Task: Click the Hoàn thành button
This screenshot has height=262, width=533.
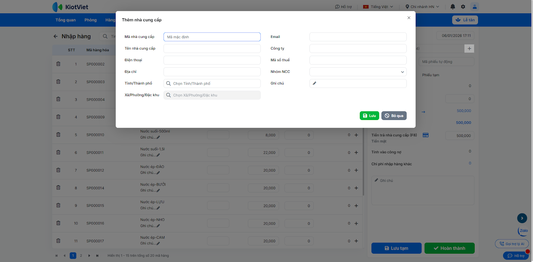Action: point(449,248)
